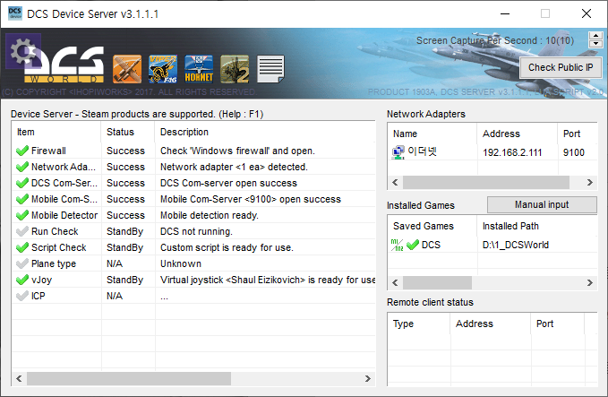Screen dimensions: 608x397
Task: Select the DCS installed game entry
Action: point(431,245)
